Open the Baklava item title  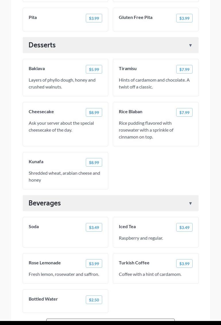click(x=37, y=68)
